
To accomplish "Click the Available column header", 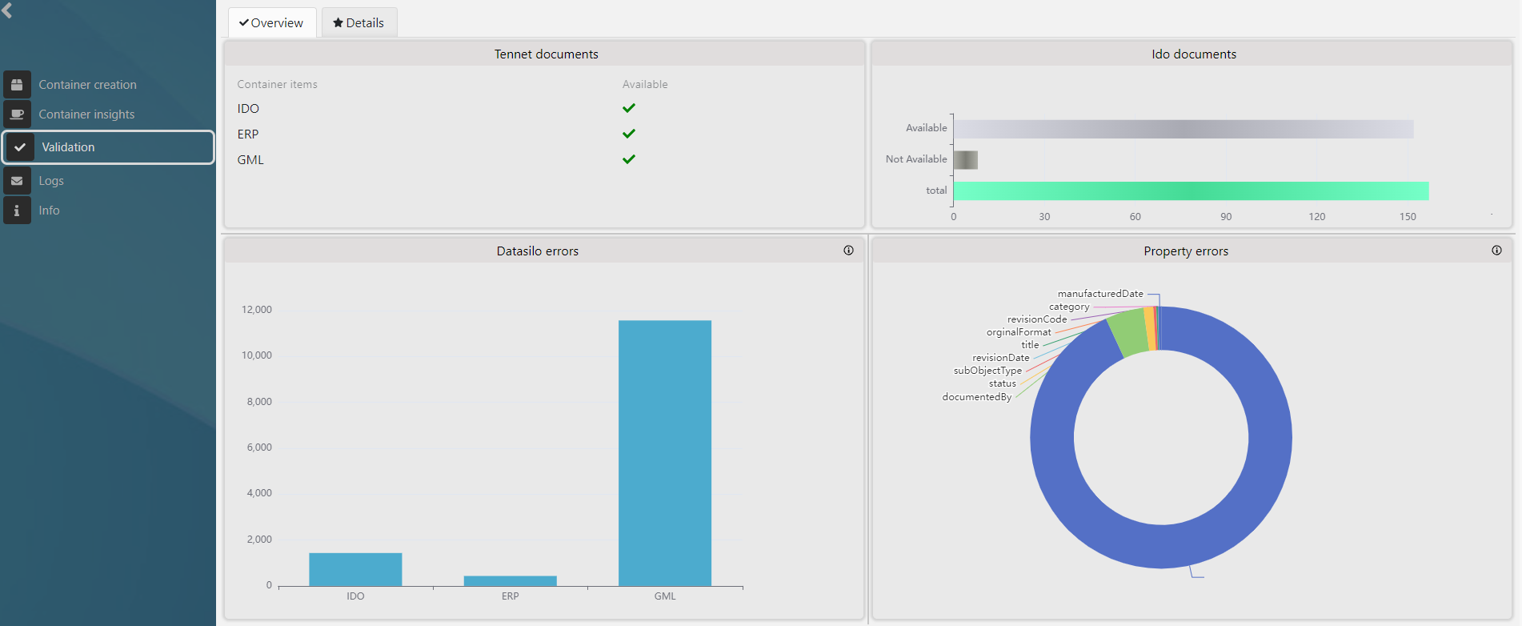I will [645, 84].
